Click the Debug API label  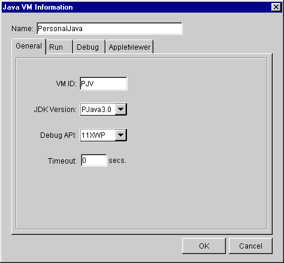(58, 135)
